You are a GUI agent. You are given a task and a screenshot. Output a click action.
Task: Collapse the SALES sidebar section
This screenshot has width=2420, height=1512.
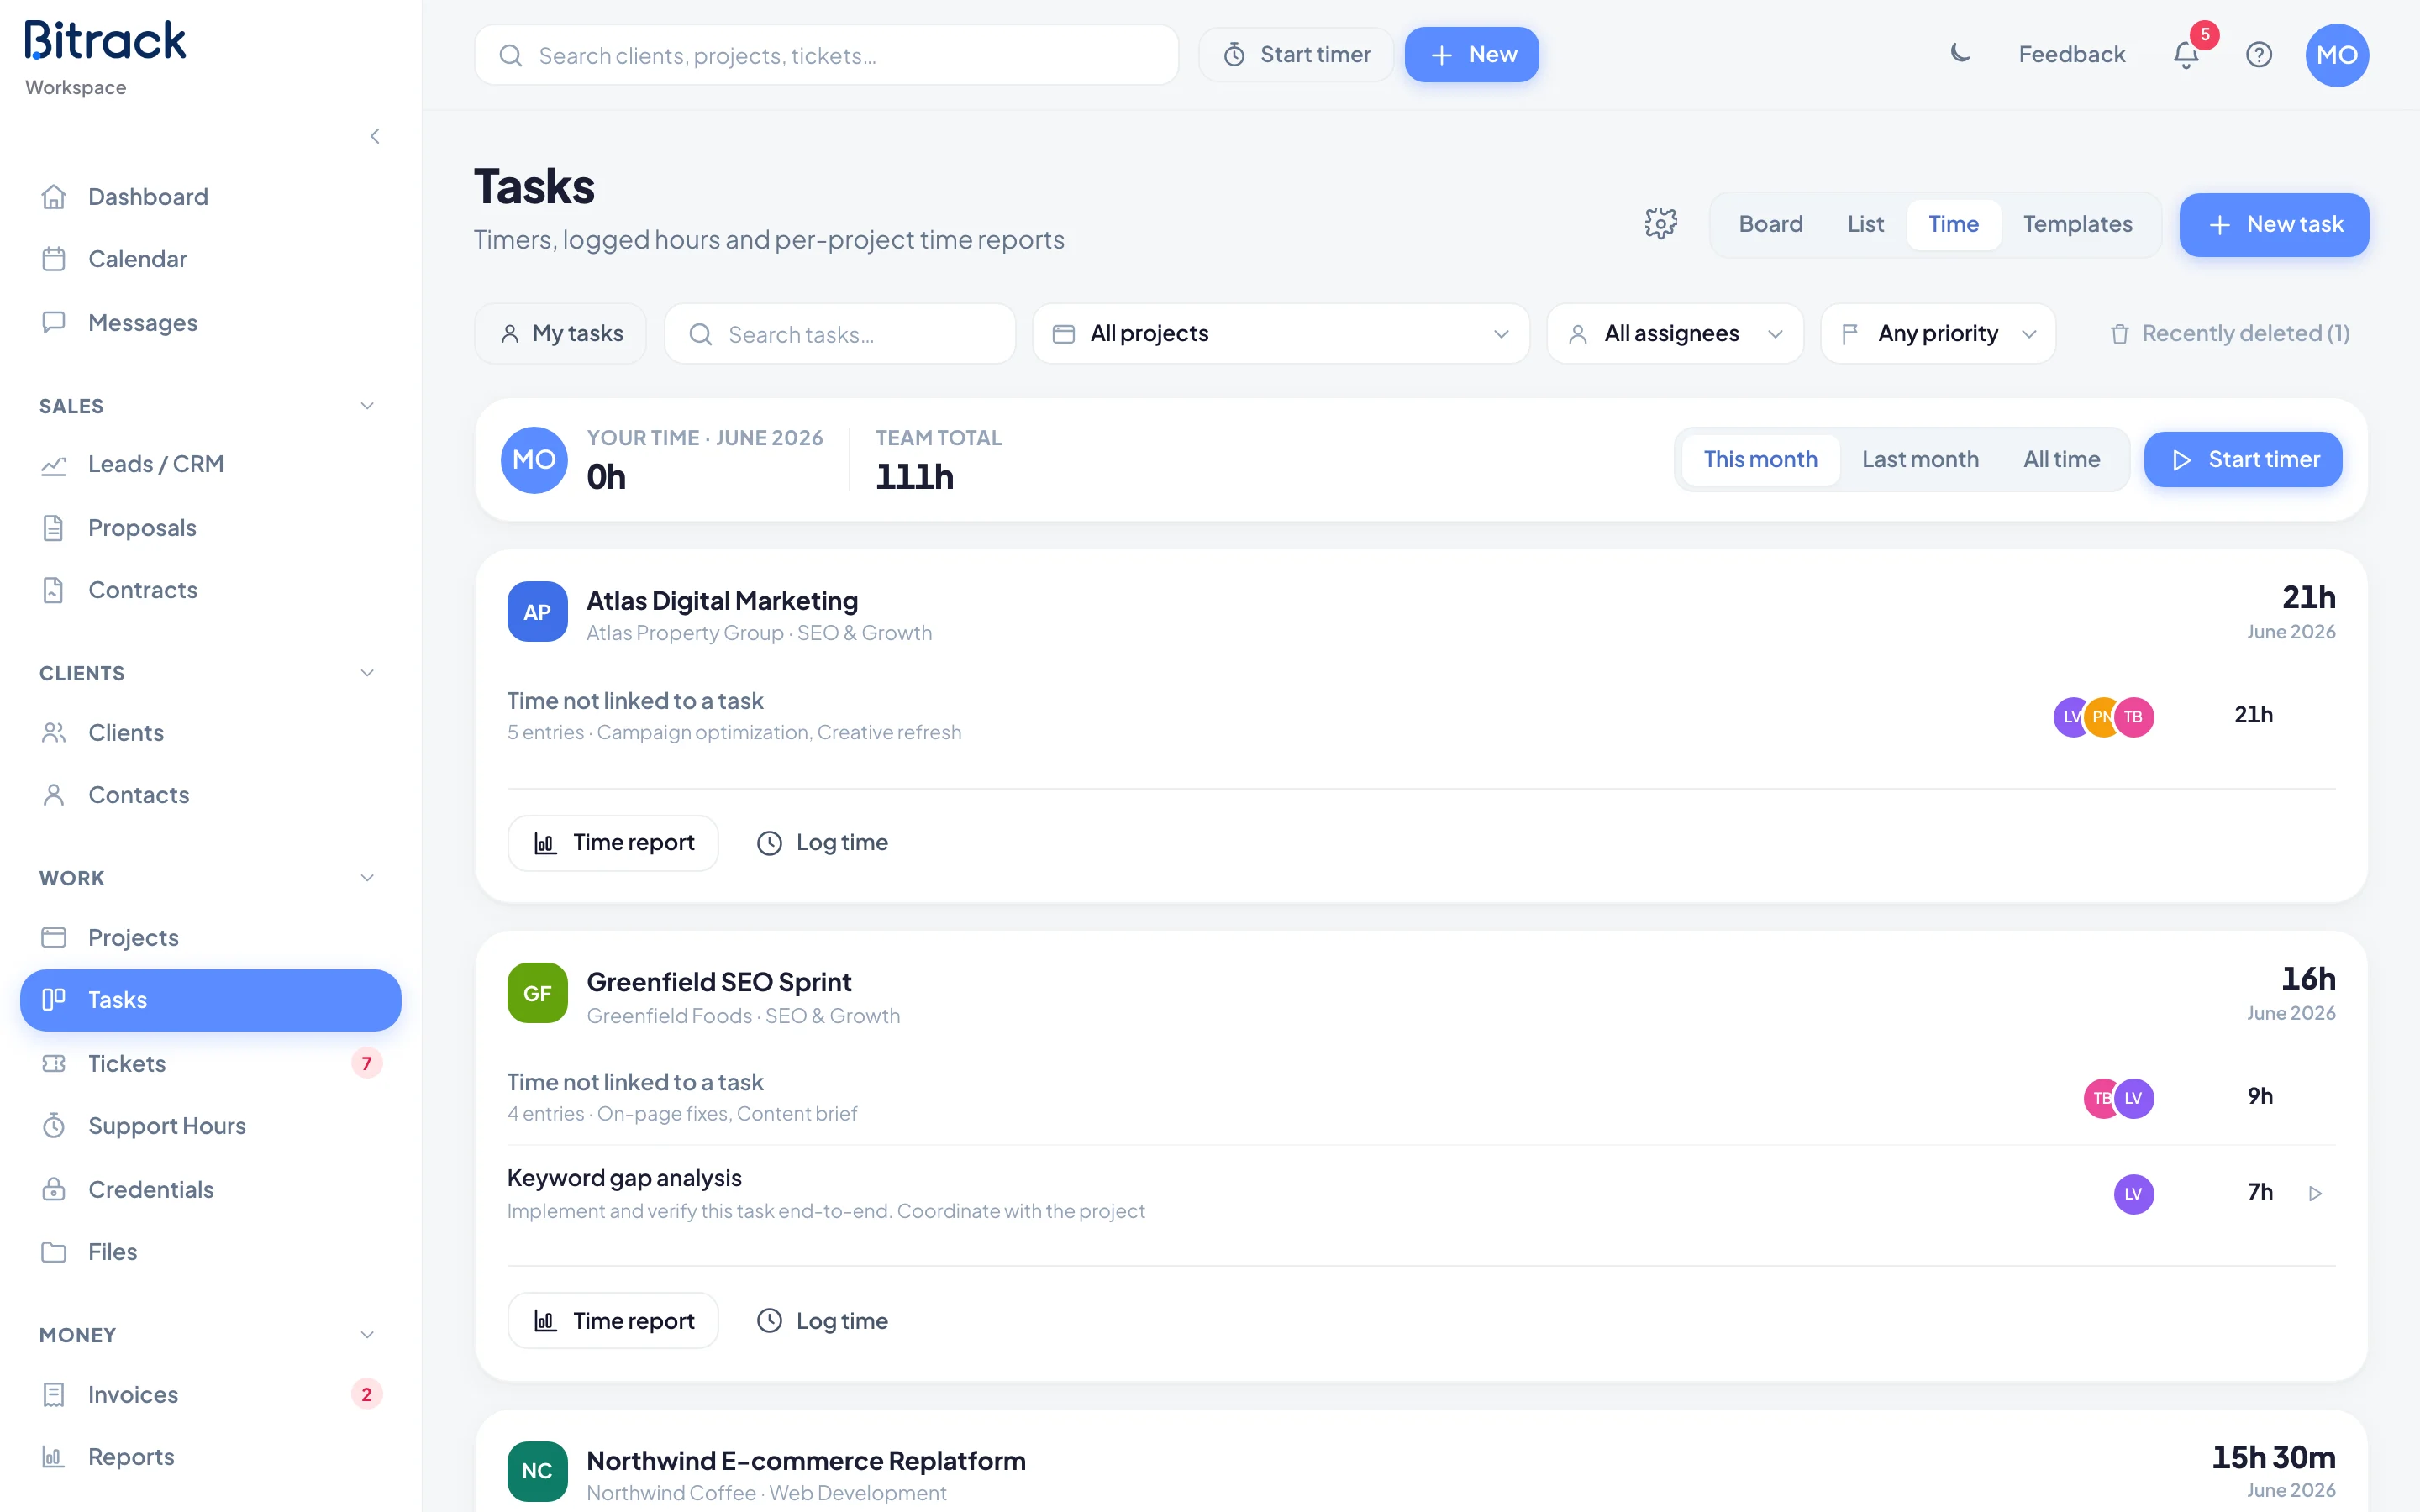367,406
